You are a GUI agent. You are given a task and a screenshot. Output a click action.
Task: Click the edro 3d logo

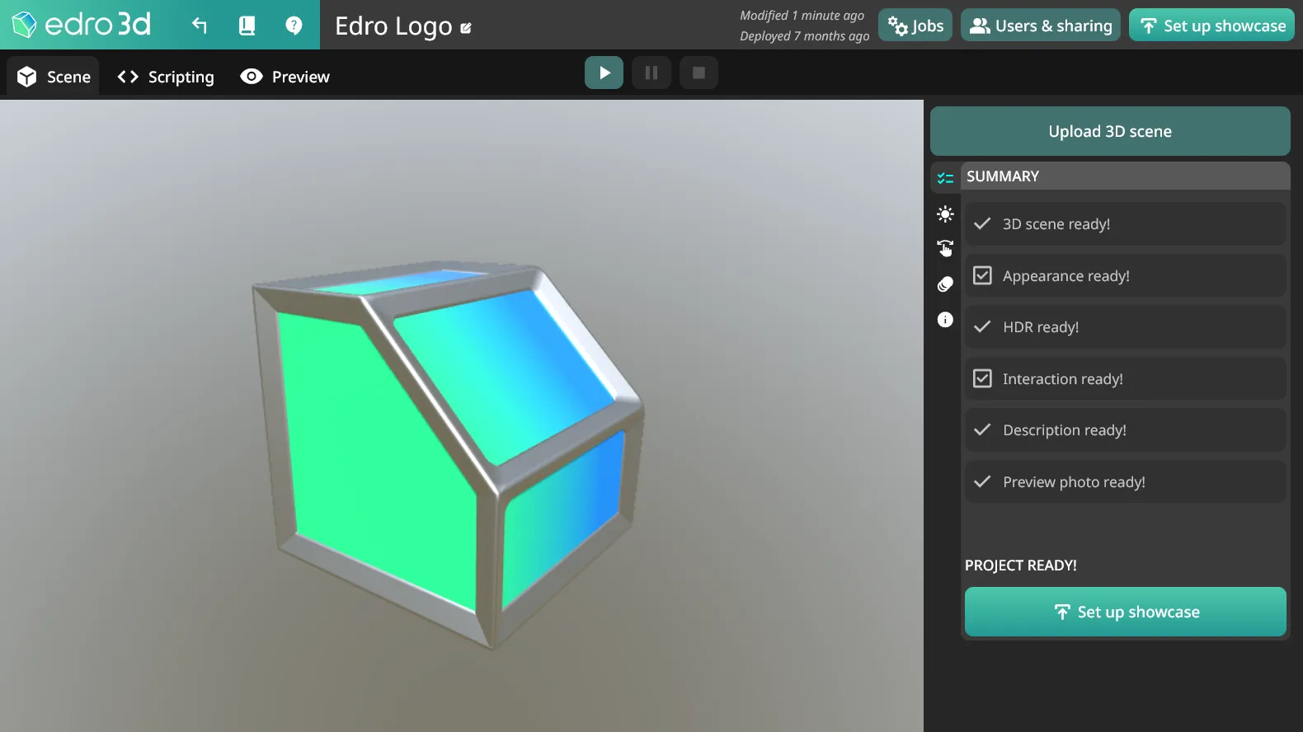(82, 25)
